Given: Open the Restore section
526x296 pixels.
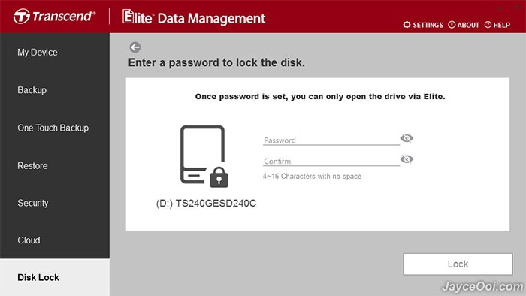Looking at the screenshot, I should 32,165.
